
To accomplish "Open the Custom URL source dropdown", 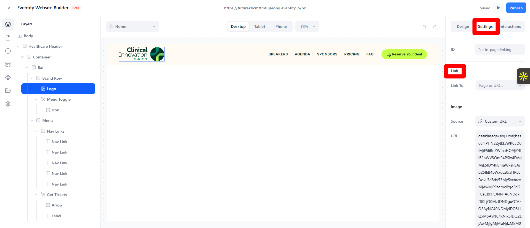I will tap(500, 121).
